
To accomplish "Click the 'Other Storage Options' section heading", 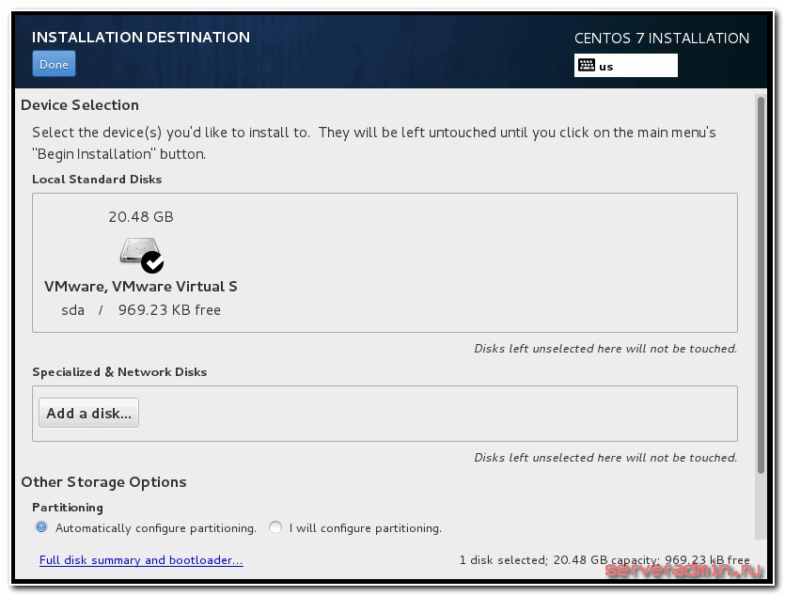I will (x=103, y=482).
